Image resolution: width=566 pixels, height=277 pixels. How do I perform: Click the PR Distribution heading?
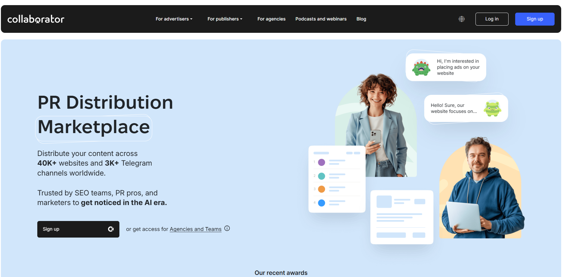105,102
